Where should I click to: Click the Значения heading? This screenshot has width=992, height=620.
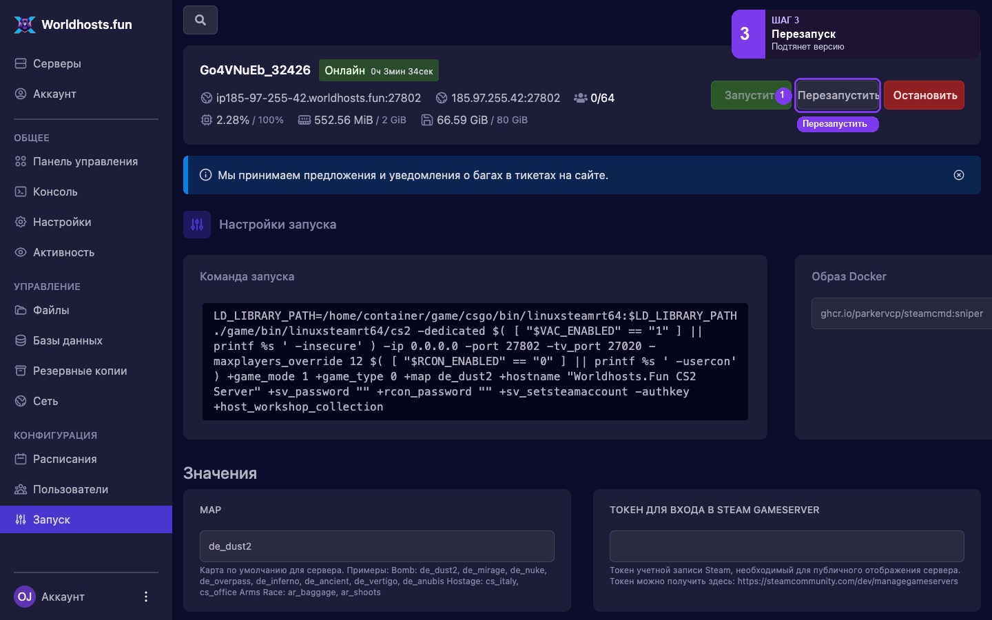[x=220, y=473]
